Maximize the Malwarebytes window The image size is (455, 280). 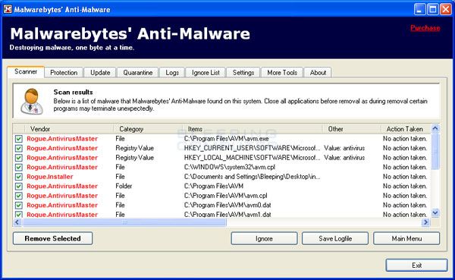pyautogui.click(x=433, y=9)
